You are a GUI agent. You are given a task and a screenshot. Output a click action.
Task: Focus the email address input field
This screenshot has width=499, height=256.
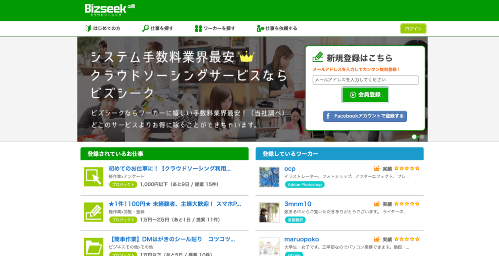tap(365, 80)
